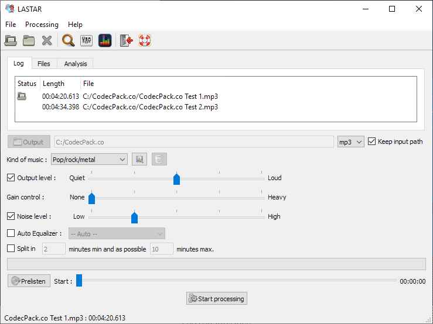Screen dimensions: 433x324
Task: Click the magnifying glass analyze icon
Action: point(69,40)
